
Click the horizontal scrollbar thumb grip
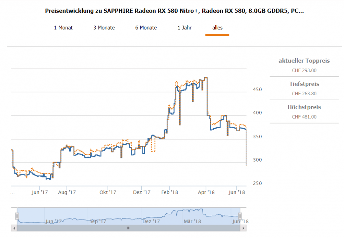coord(128,228)
